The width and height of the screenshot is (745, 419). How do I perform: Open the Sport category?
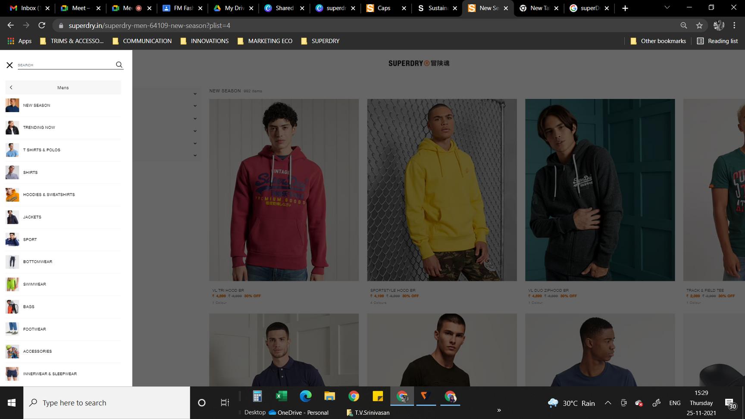click(30, 240)
